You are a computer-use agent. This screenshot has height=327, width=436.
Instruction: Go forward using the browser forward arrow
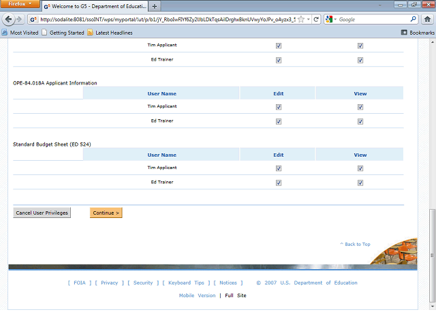[x=19, y=19]
